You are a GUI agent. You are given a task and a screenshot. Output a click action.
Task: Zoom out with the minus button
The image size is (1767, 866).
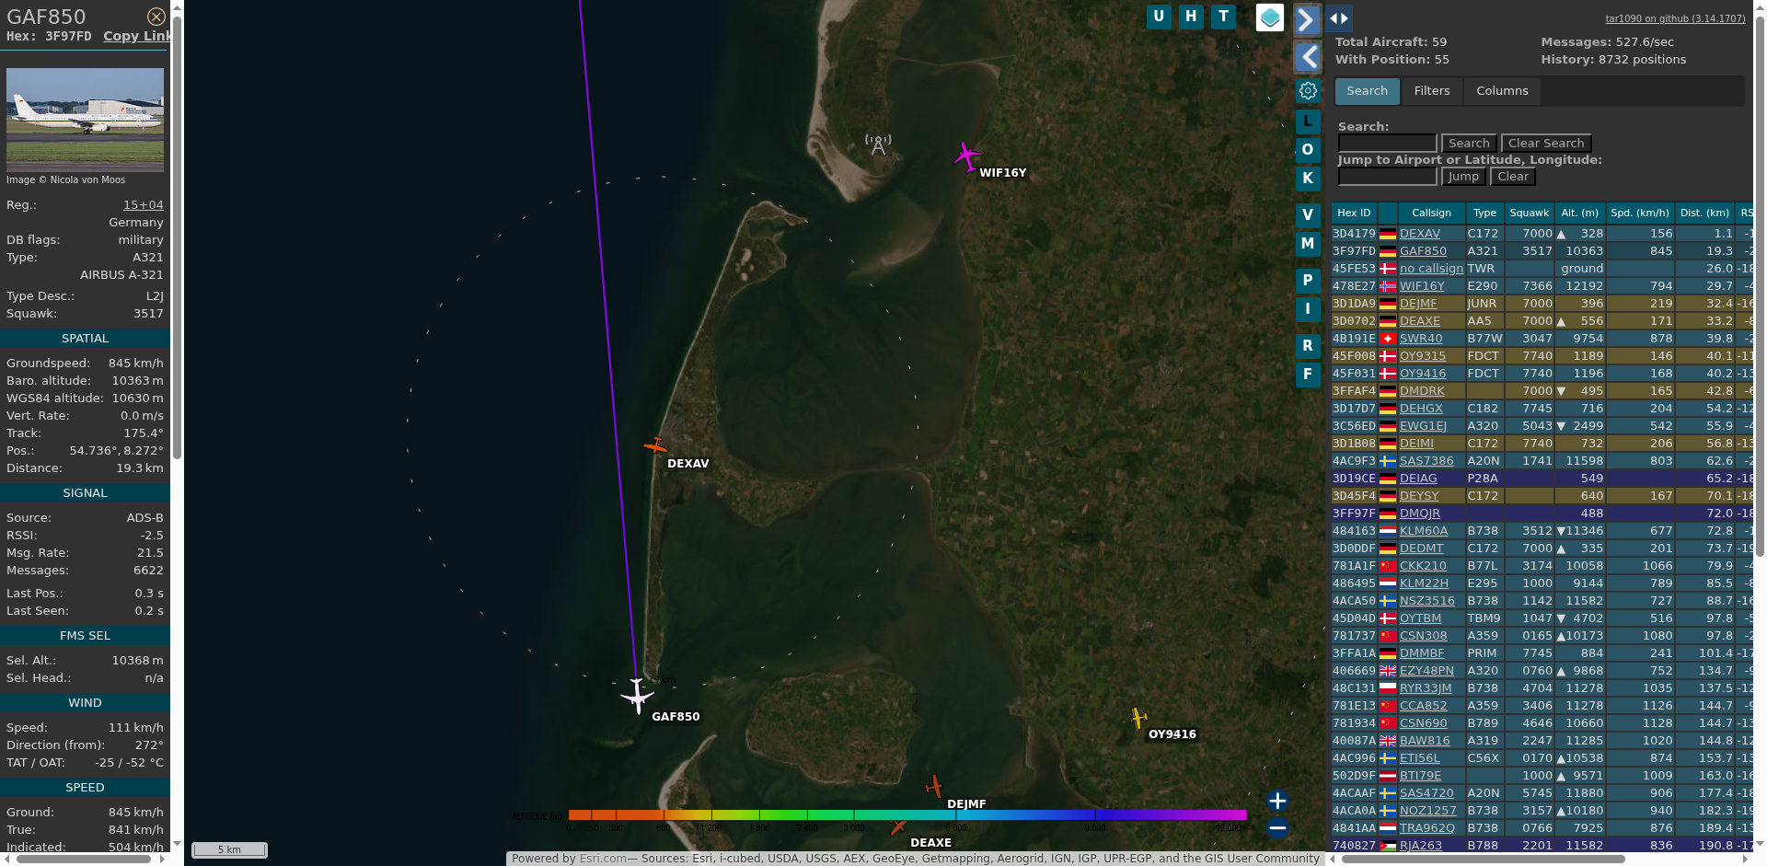click(1277, 827)
